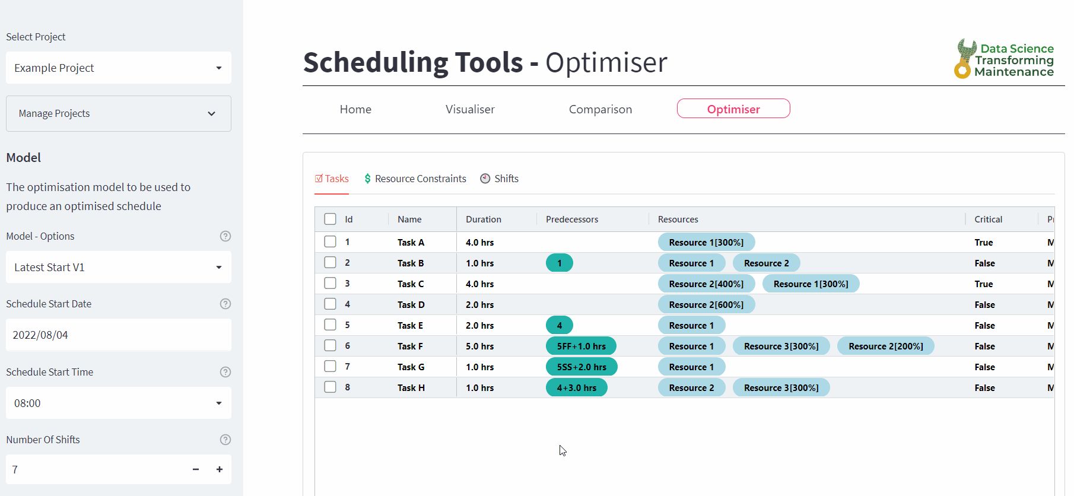Click the Schedule Start Time help icon
1074x496 pixels.
[x=225, y=372]
